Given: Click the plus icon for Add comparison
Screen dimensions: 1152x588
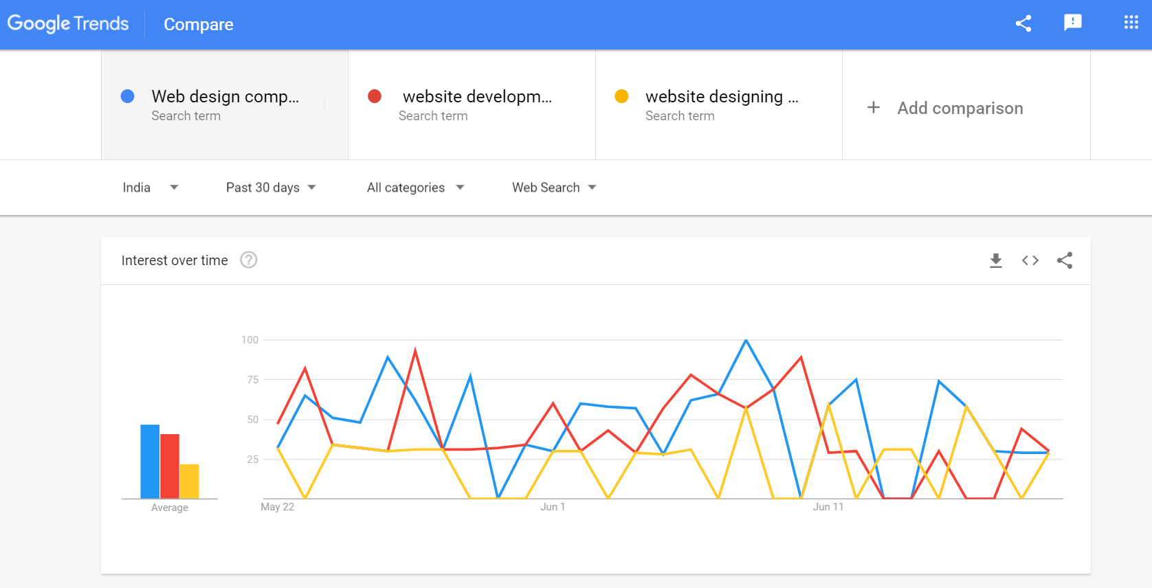Looking at the screenshot, I should coord(874,108).
